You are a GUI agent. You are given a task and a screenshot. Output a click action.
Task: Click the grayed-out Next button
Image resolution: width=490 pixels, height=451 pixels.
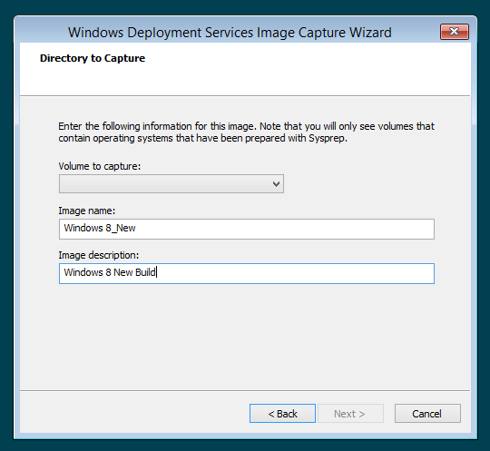click(350, 414)
